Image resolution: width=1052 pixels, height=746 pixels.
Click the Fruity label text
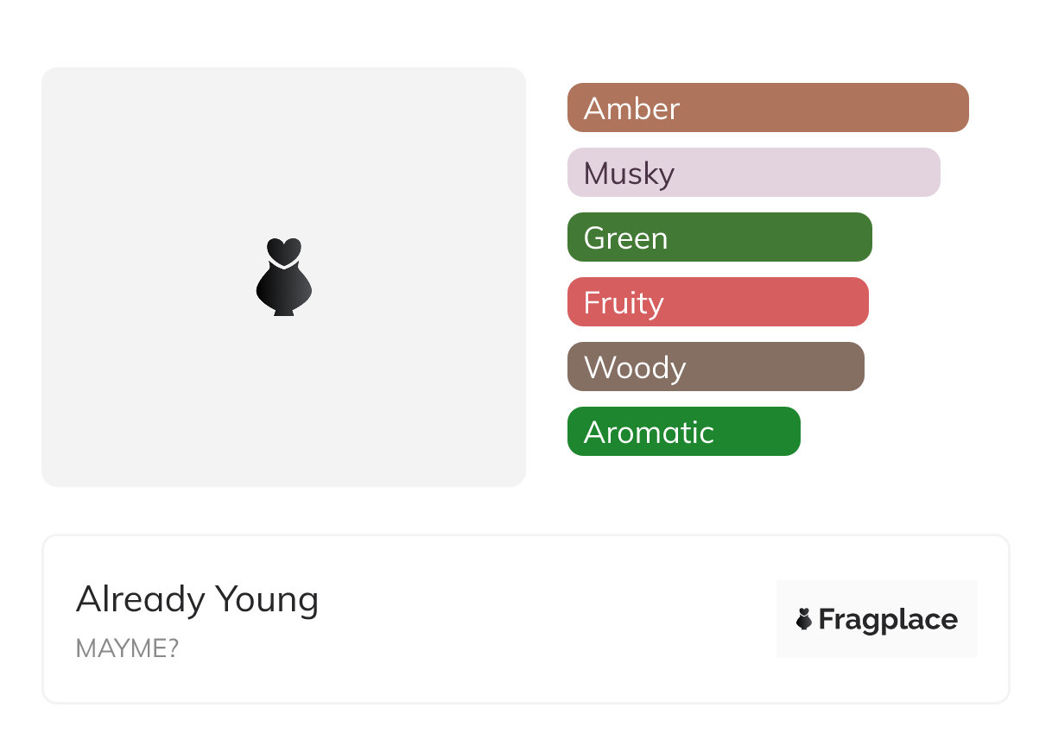click(x=624, y=302)
